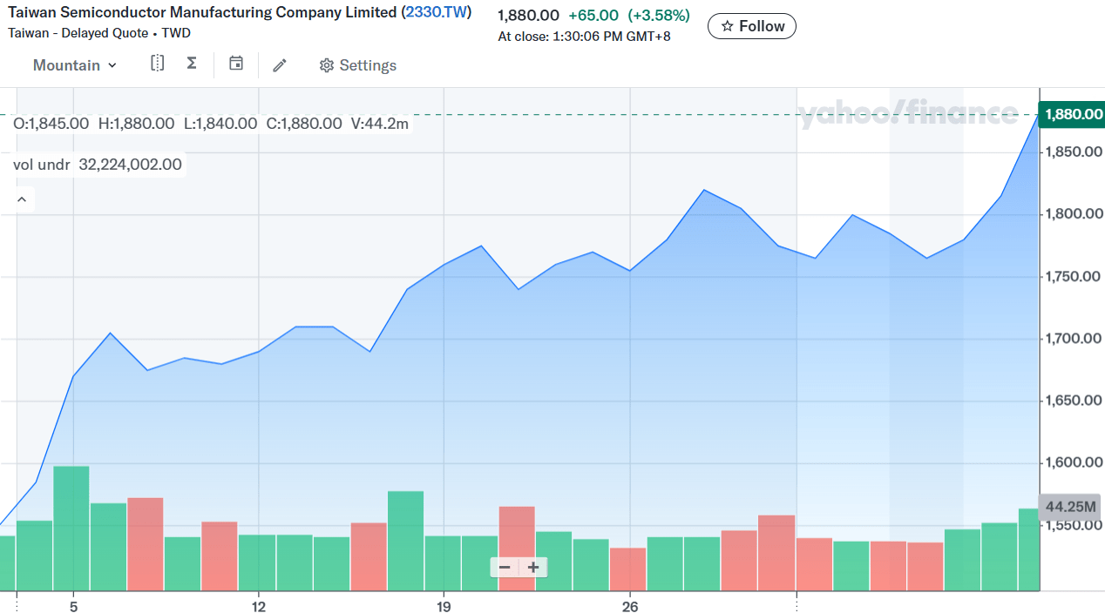The image size is (1105, 613).
Task: Select the pencil drawing tool icon
Action: pyautogui.click(x=280, y=65)
